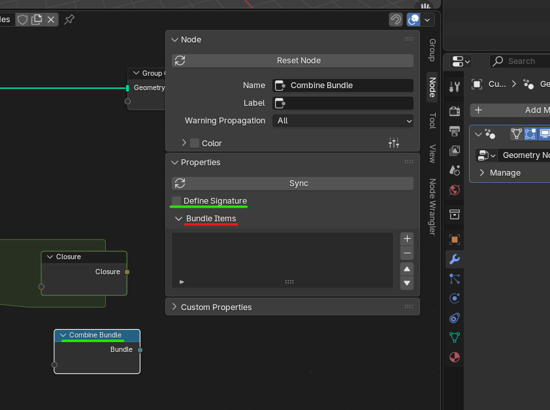Open Material properties tab
550x410 pixels.
[455, 357]
